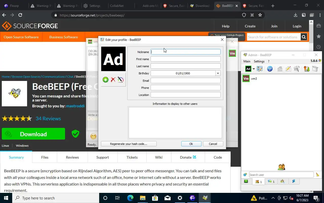Viewport: 324px width, 203px height.
Task: Open Microsoft Edge from the taskbar
Action: point(130,198)
